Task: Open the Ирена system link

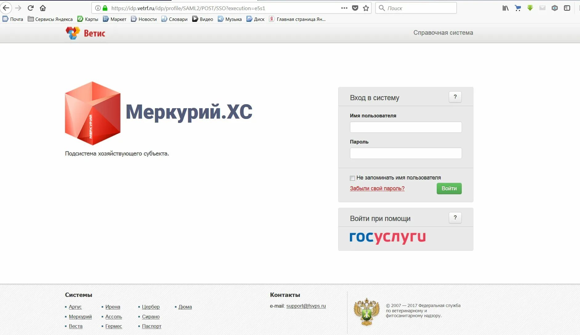Action: tap(113, 307)
